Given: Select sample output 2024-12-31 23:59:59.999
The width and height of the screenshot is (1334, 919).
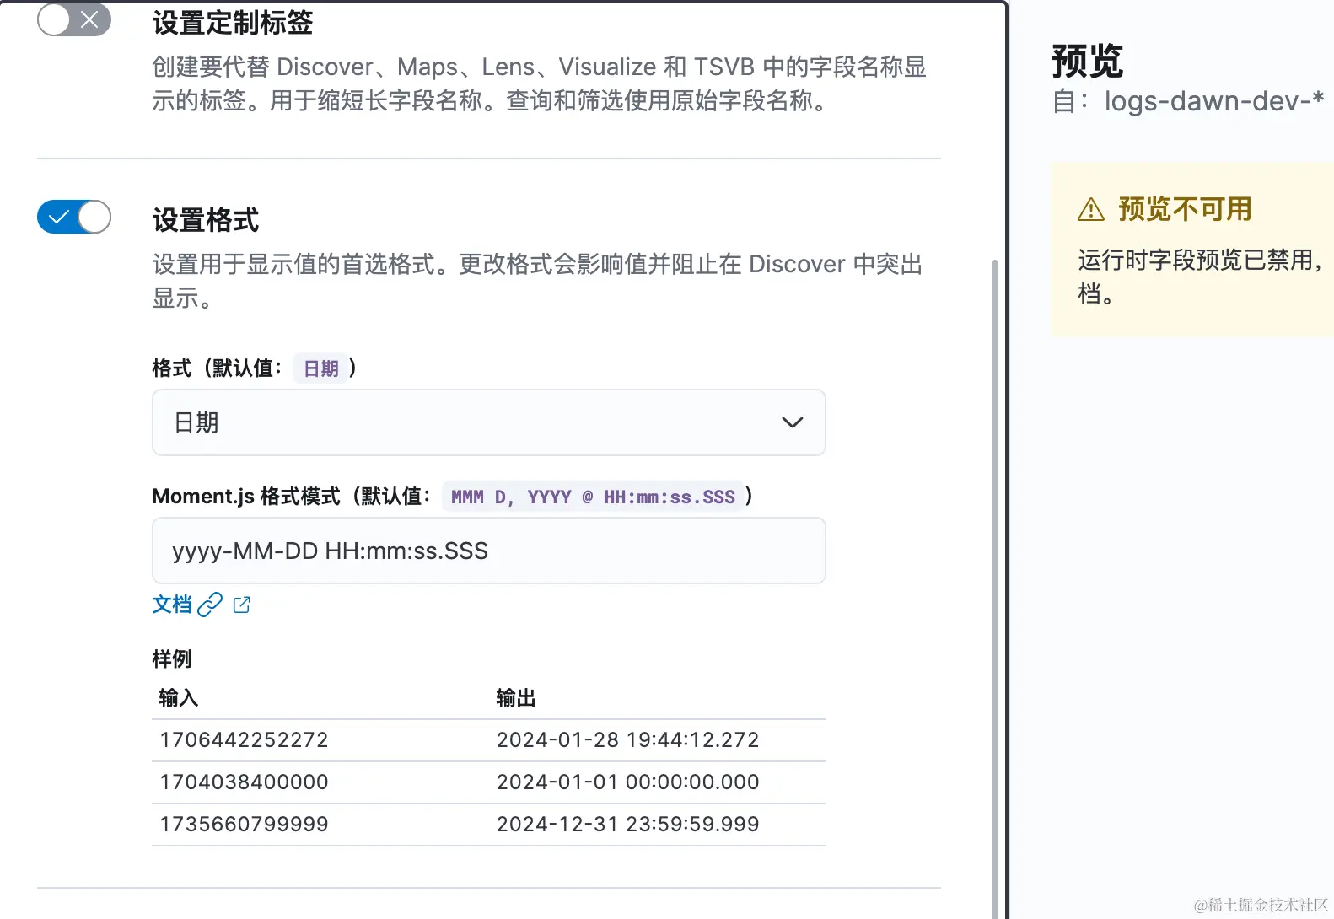Looking at the screenshot, I should [x=628, y=824].
